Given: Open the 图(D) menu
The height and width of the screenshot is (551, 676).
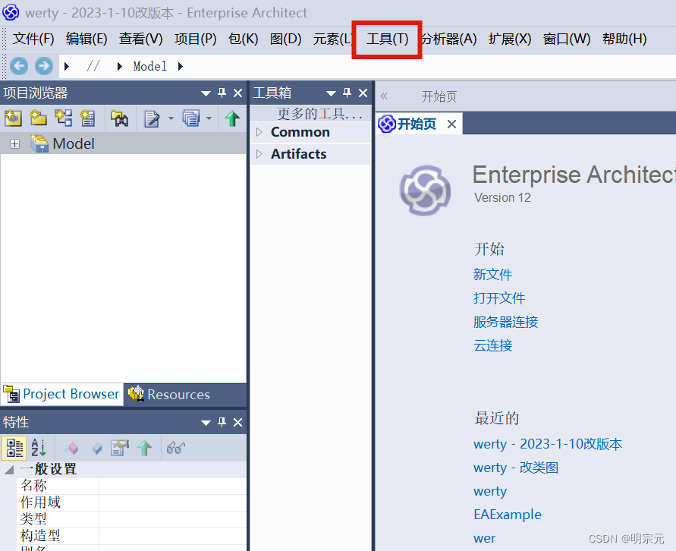Looking at the screenshot, I should [x=285, y=39].
